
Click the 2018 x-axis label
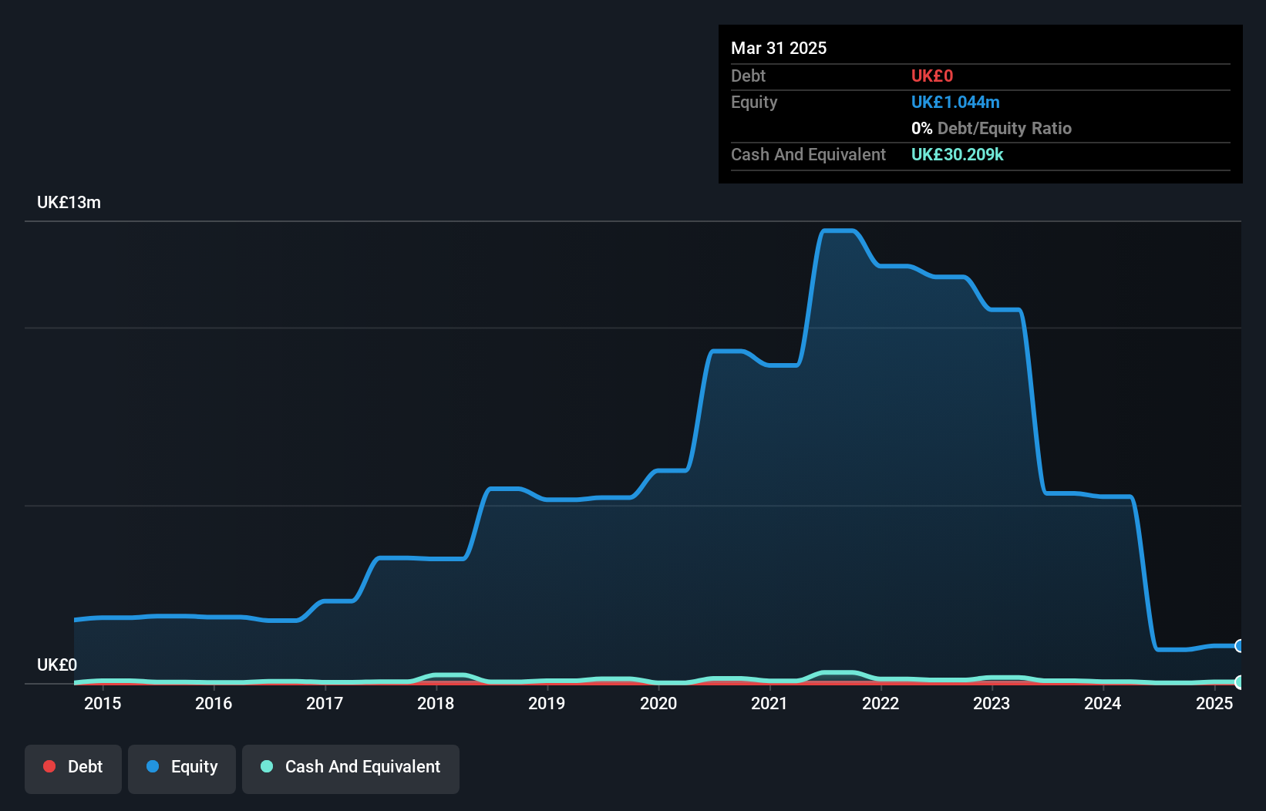tap(436, 703)
